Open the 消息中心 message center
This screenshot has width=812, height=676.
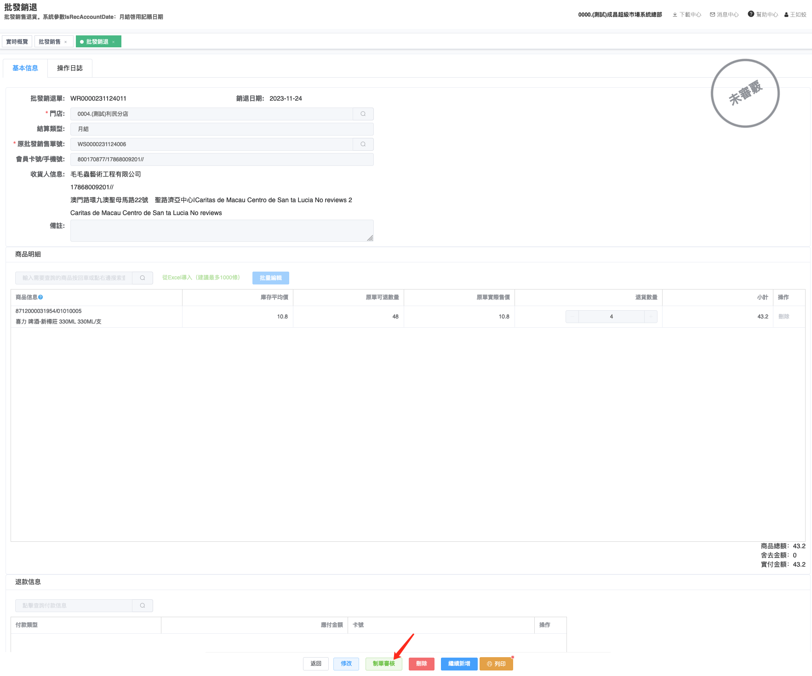point(724,15)
